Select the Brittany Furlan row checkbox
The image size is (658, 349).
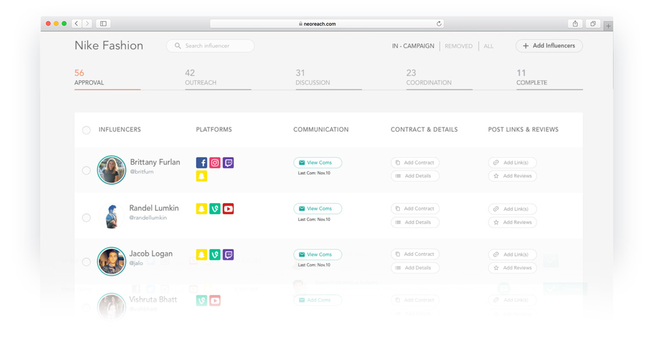click(86, 170)
